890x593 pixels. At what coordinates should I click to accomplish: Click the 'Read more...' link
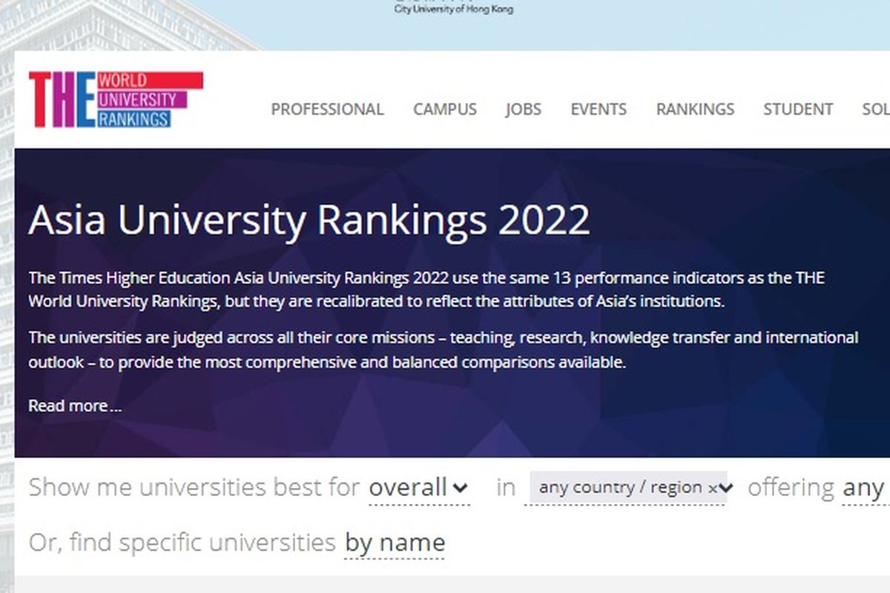click(x=75, y=406)
